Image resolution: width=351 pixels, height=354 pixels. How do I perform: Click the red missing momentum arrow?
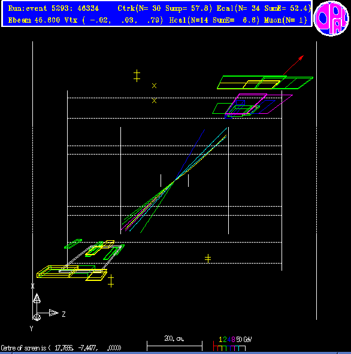tap(293, 65)
